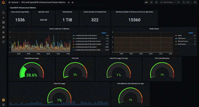Open the Configuration gear in sidebar
Screen dimensions: 199x107
coord(3,37)
